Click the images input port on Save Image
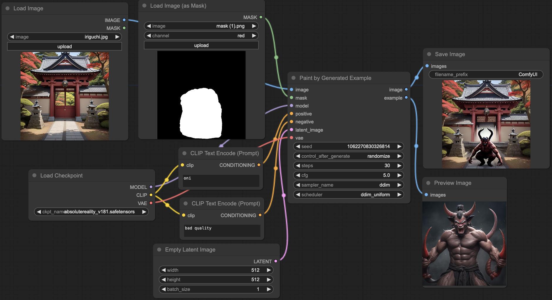This screenshot has width=552, height=300. pyautogui.click(x=427, y=66)
